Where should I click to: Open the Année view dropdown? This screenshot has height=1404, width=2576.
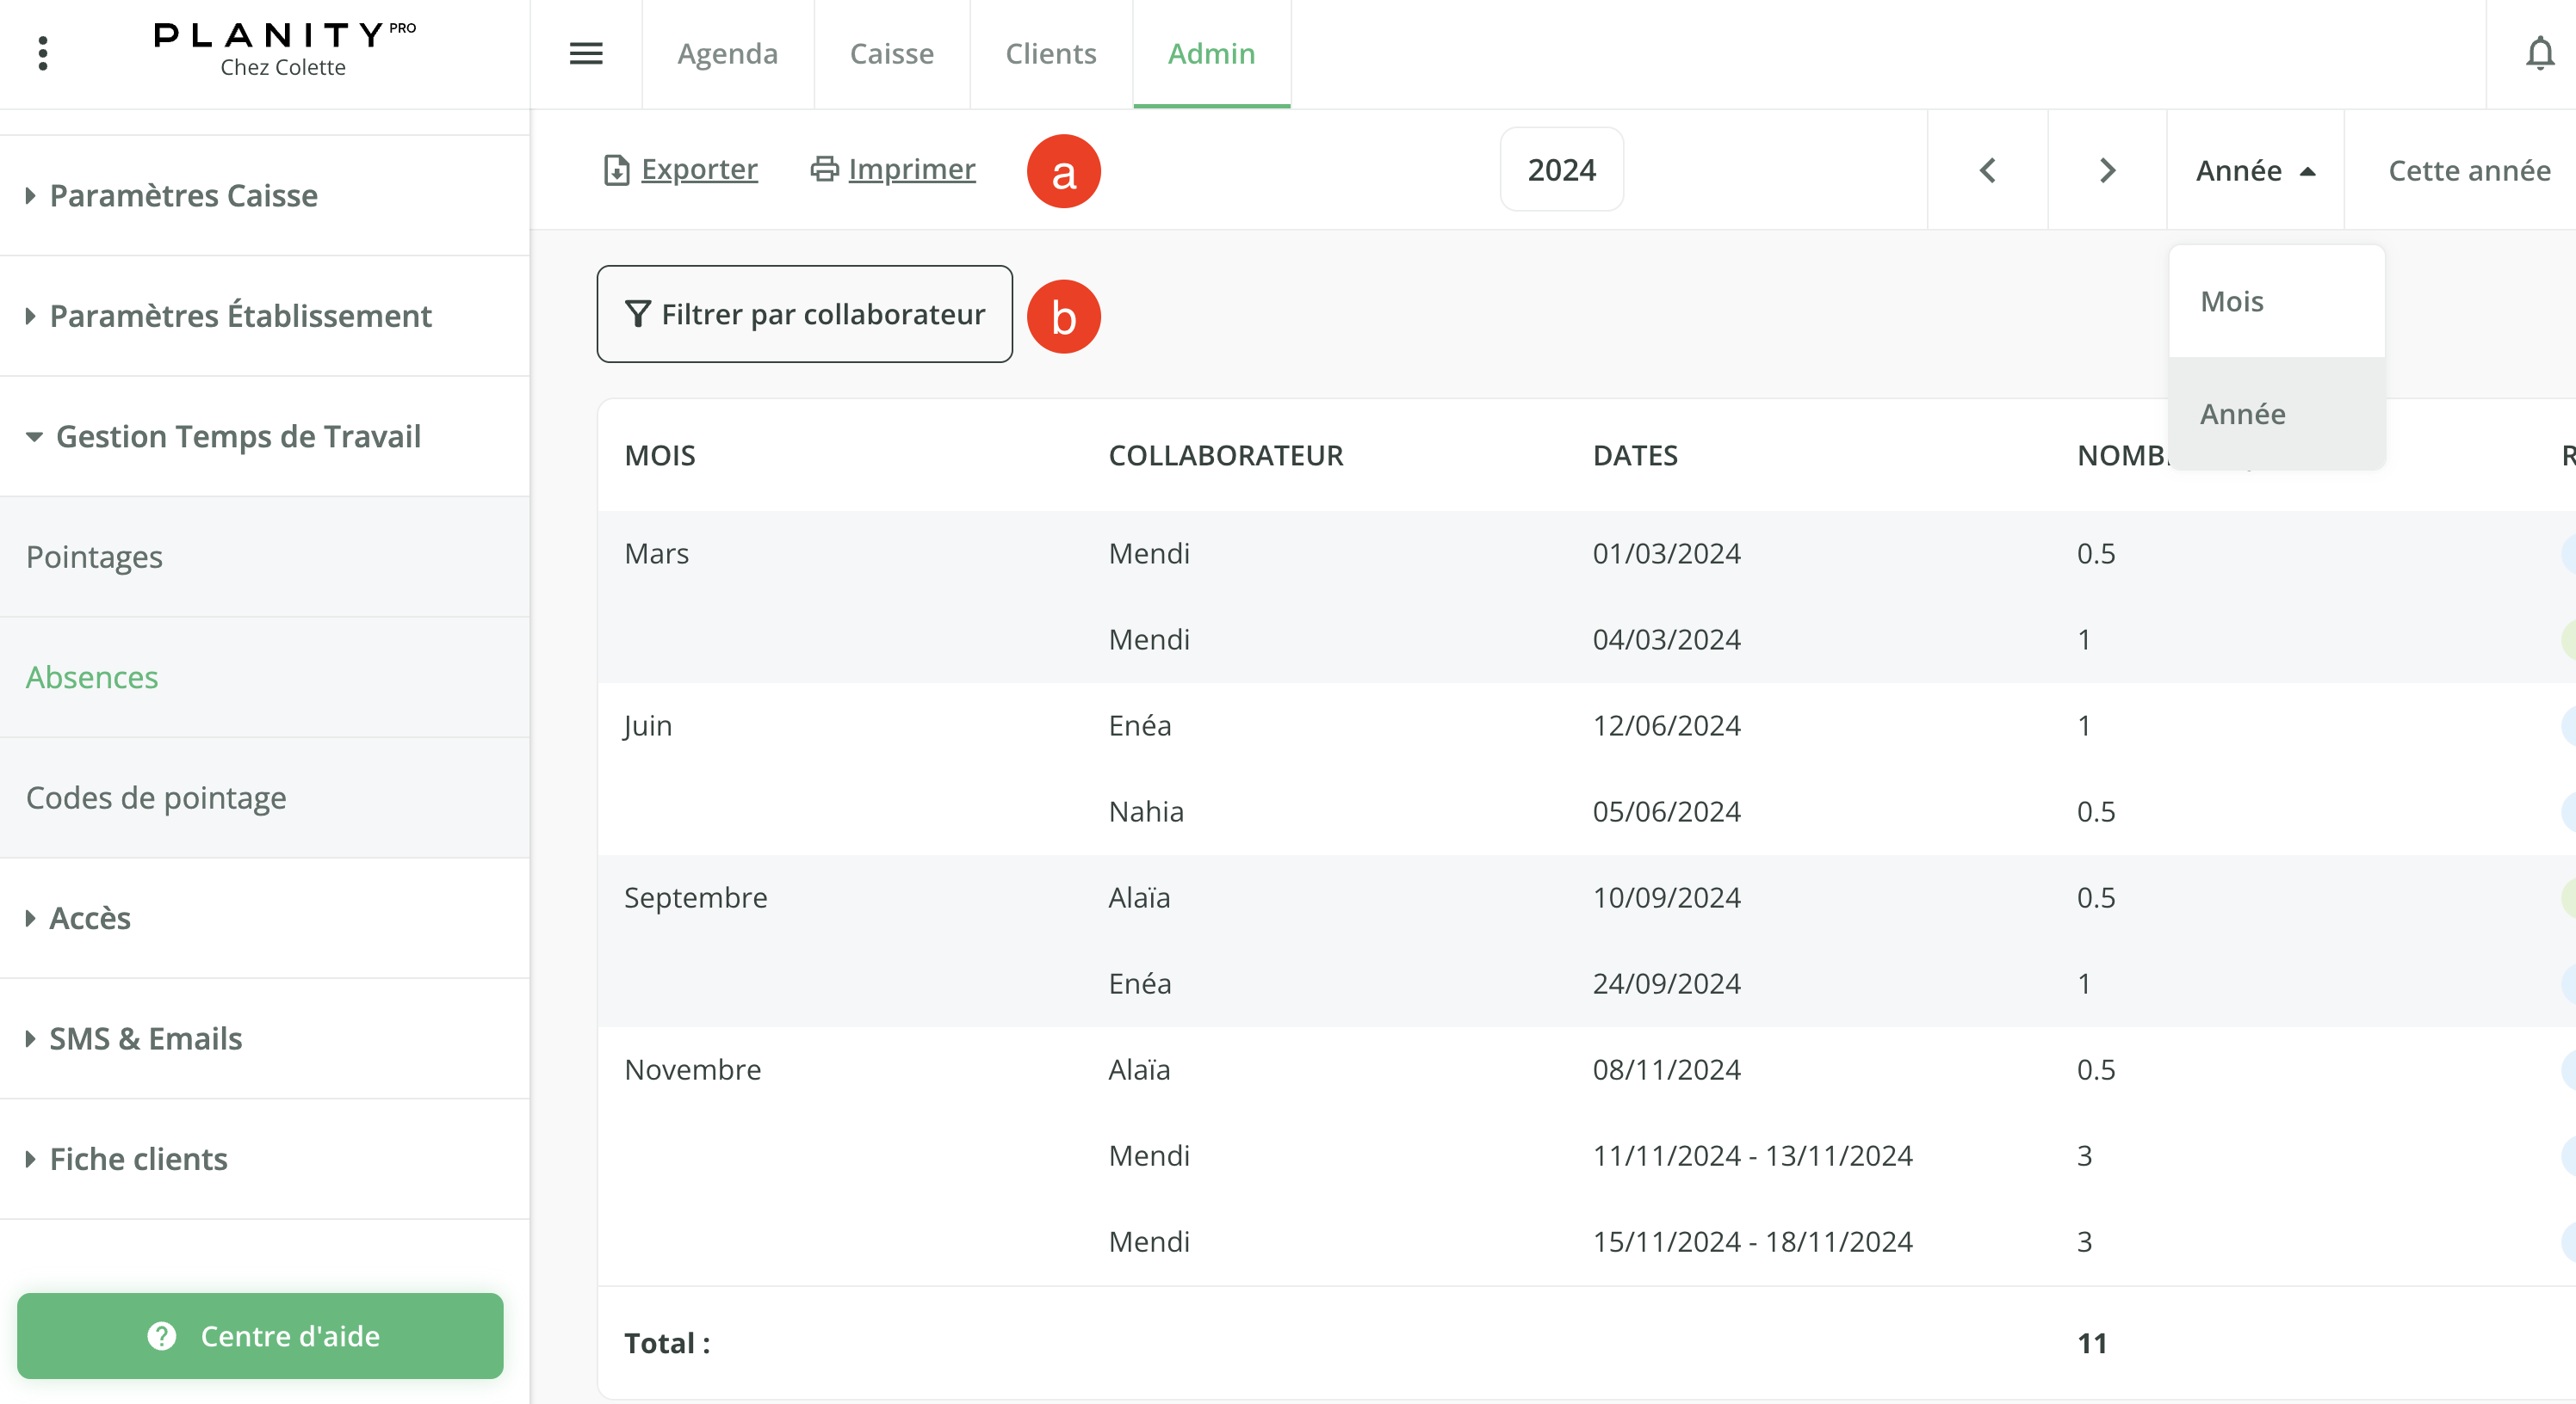[2254, 169]
